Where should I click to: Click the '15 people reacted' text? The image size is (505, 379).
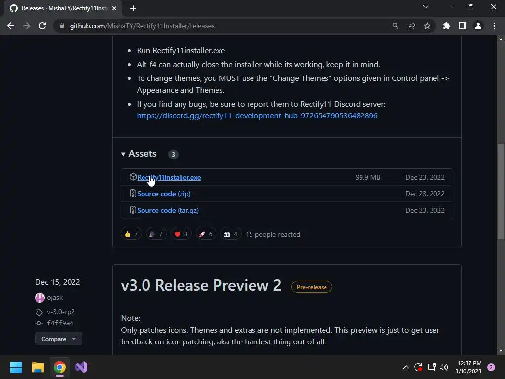click(x=273, y=234)
